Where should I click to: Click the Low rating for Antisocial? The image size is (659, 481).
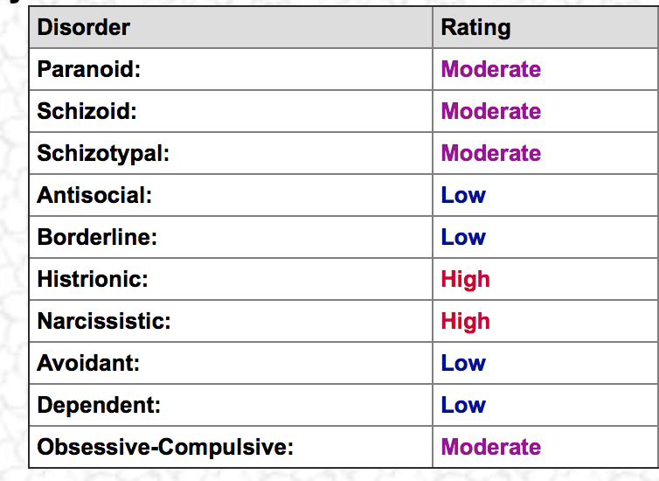(x=463, y=195)
